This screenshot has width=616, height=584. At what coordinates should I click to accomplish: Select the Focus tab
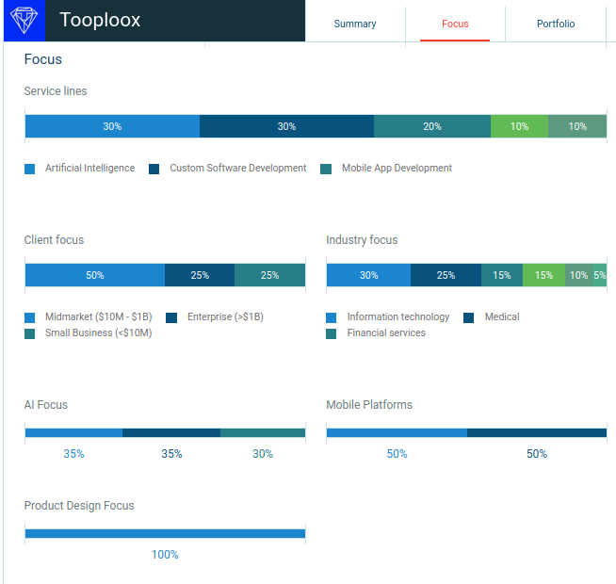(455, 24)
